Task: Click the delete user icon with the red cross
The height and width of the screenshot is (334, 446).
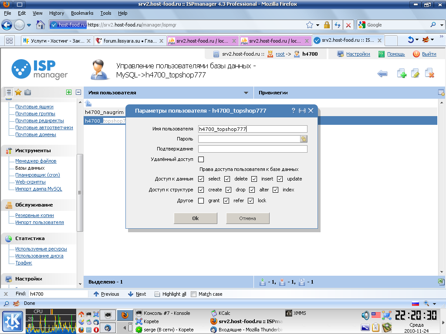Action: [429, 73]
